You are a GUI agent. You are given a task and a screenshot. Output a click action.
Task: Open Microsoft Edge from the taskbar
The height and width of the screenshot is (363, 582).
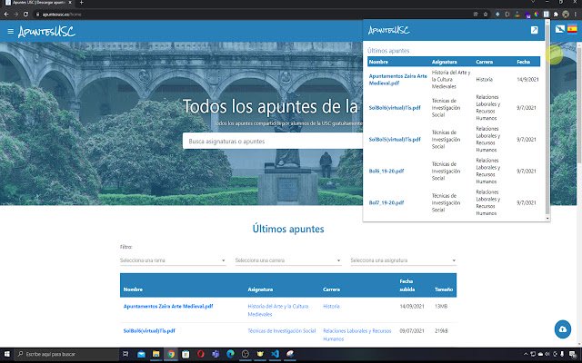click(x=230, y=354)
